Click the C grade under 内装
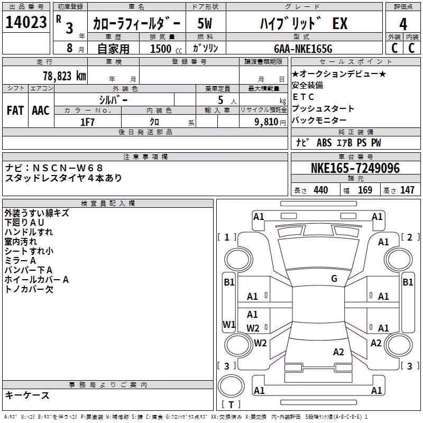This screenshot has height=423, width=423. click(411, 48)
